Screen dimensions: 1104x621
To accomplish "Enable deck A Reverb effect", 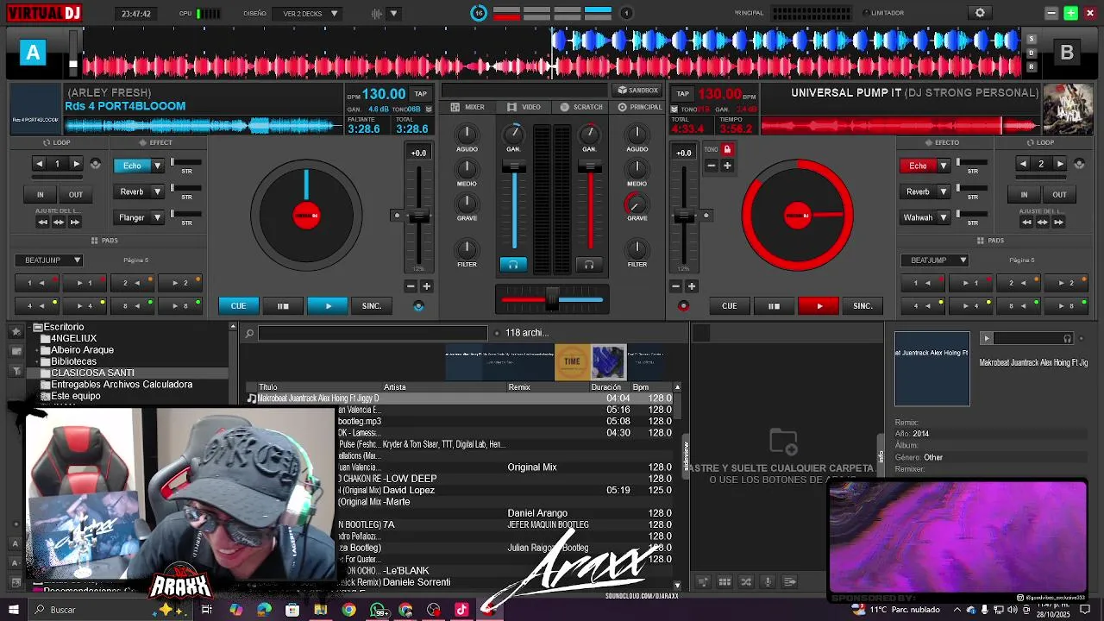I will tap(132, 191).
